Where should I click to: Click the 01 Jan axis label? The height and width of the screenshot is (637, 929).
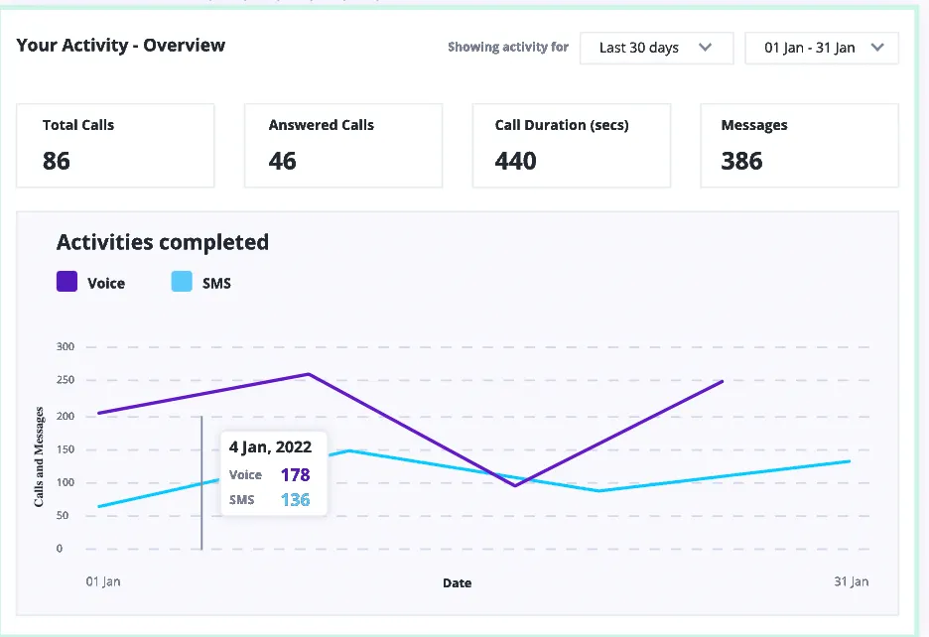tap(102, 582)
